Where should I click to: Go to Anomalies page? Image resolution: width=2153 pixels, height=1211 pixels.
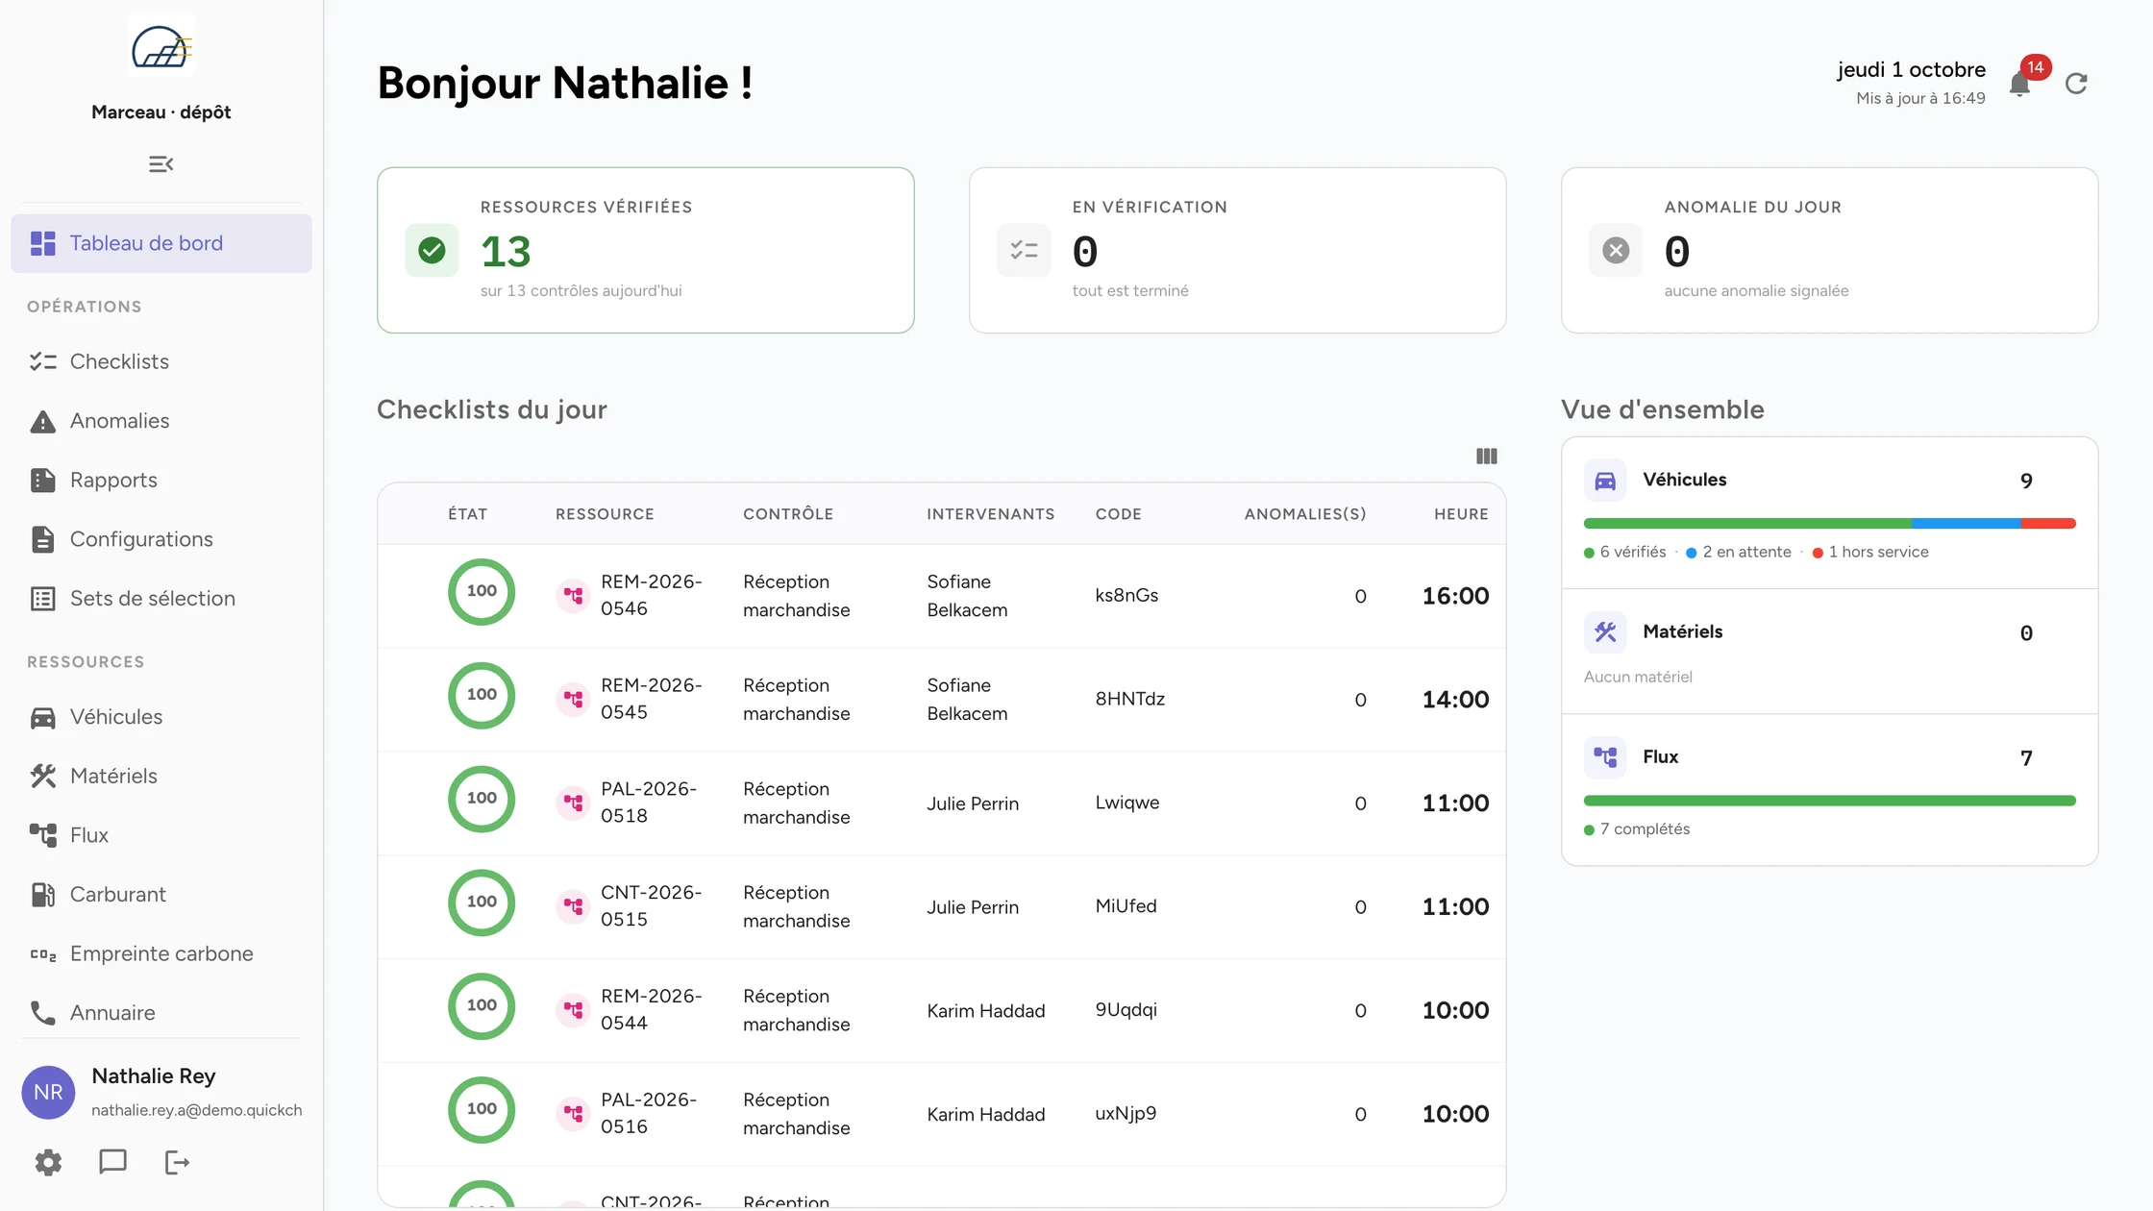coord(161,421)
